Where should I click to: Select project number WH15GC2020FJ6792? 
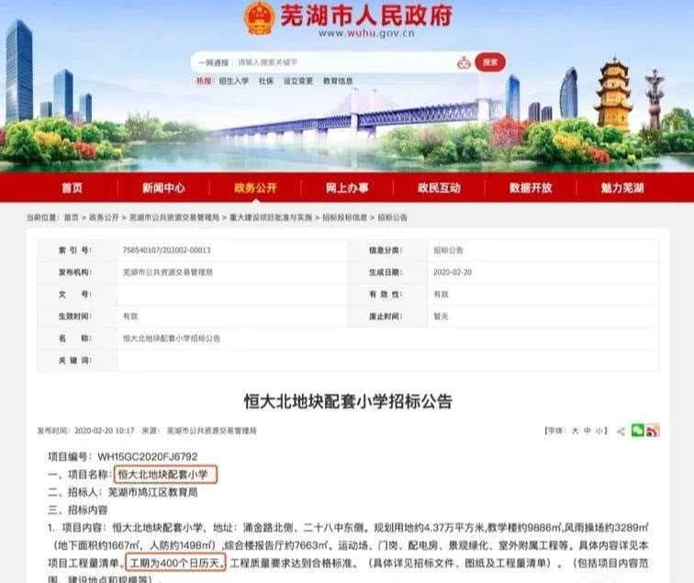(148, 456)
